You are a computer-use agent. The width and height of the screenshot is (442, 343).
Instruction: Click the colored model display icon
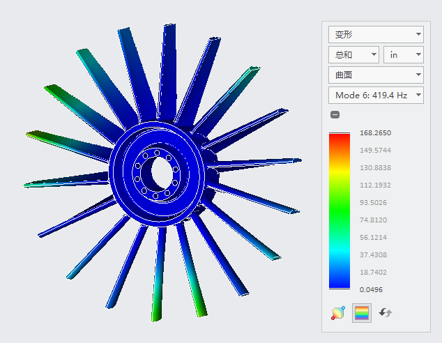(338, 313)
